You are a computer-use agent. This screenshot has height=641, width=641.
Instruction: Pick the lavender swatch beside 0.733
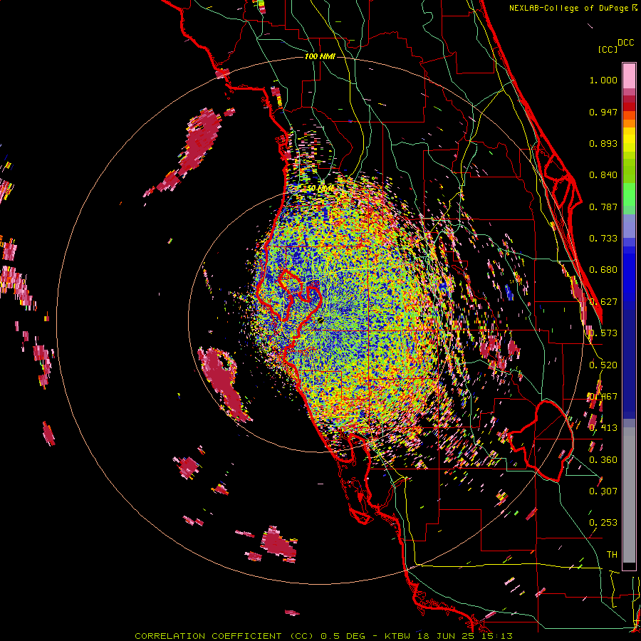pos(629,229)
